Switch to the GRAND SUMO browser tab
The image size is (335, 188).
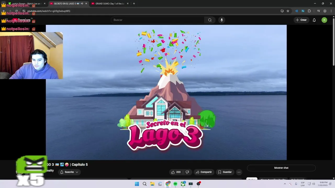[x=110, y=4]
